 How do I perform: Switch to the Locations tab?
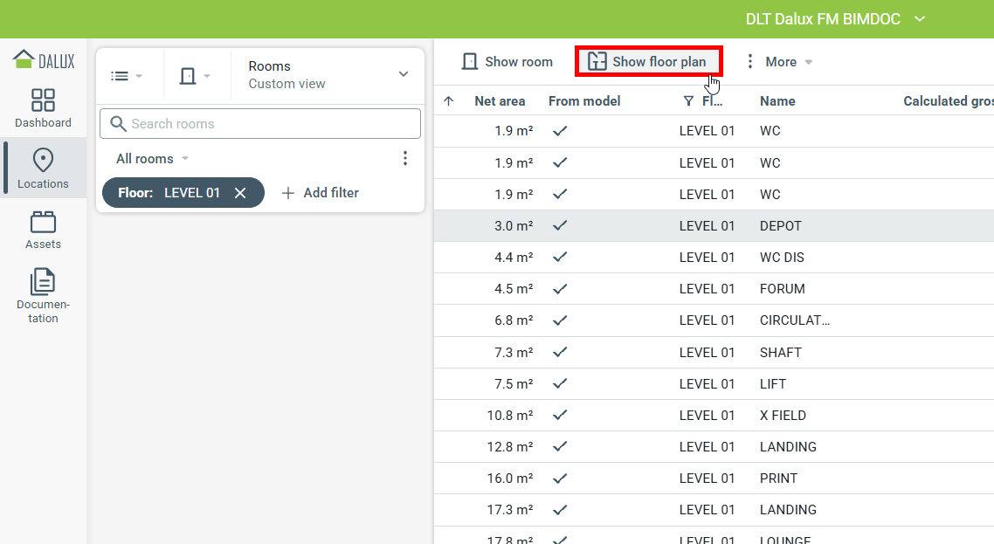(43, 169)
